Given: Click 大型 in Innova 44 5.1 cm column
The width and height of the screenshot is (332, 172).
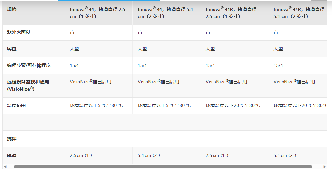Looking at the screenshot, I should click(x=142, y=49).
